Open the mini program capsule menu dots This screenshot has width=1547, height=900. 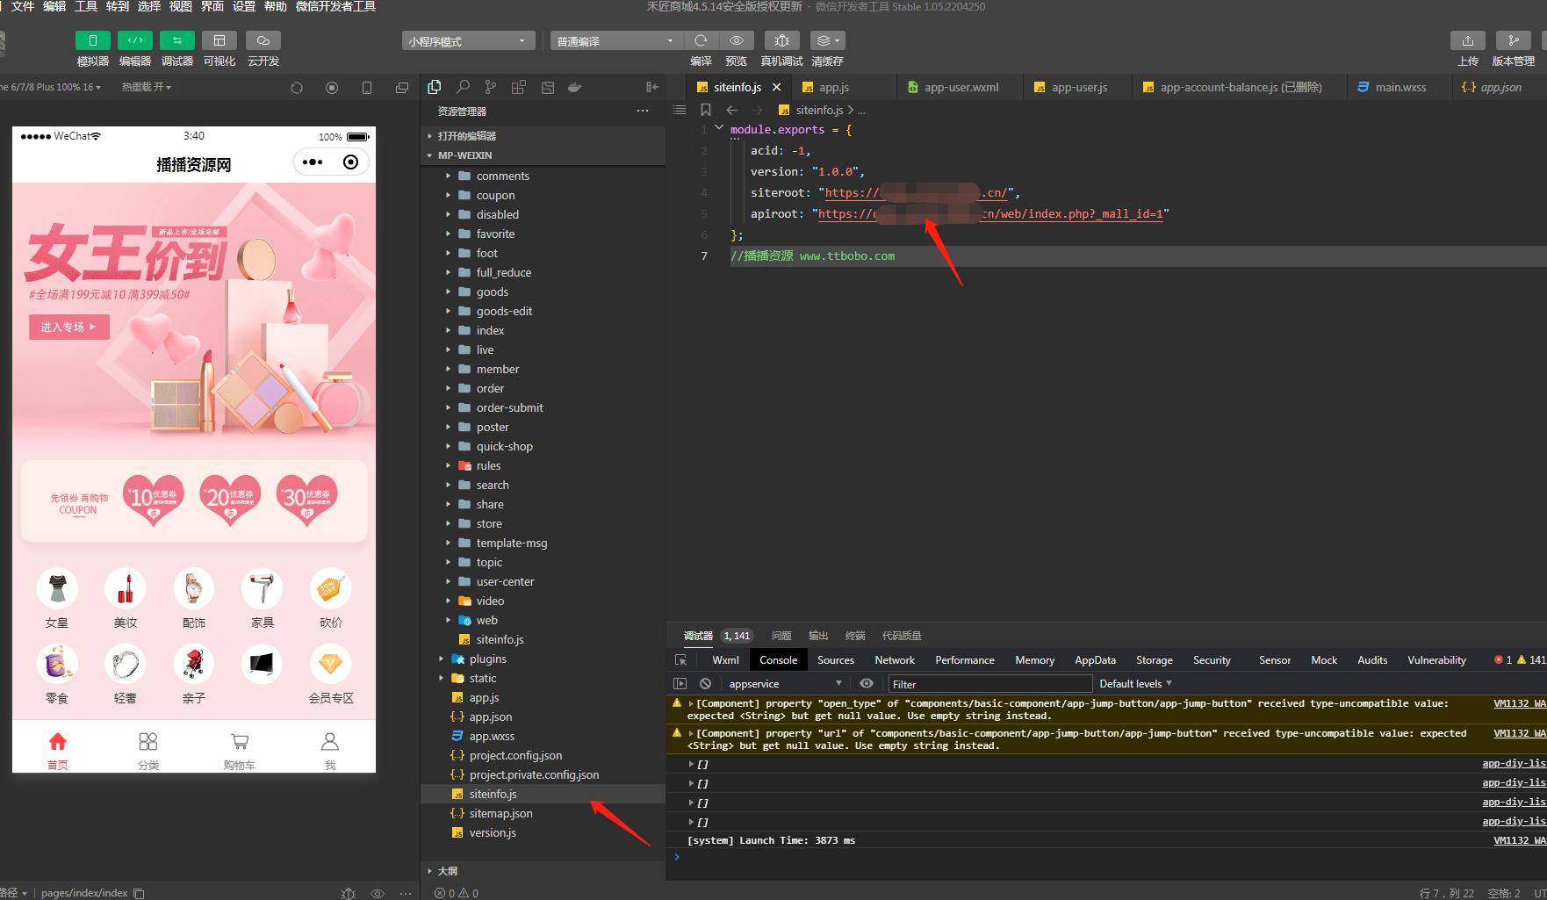[313, 162]
